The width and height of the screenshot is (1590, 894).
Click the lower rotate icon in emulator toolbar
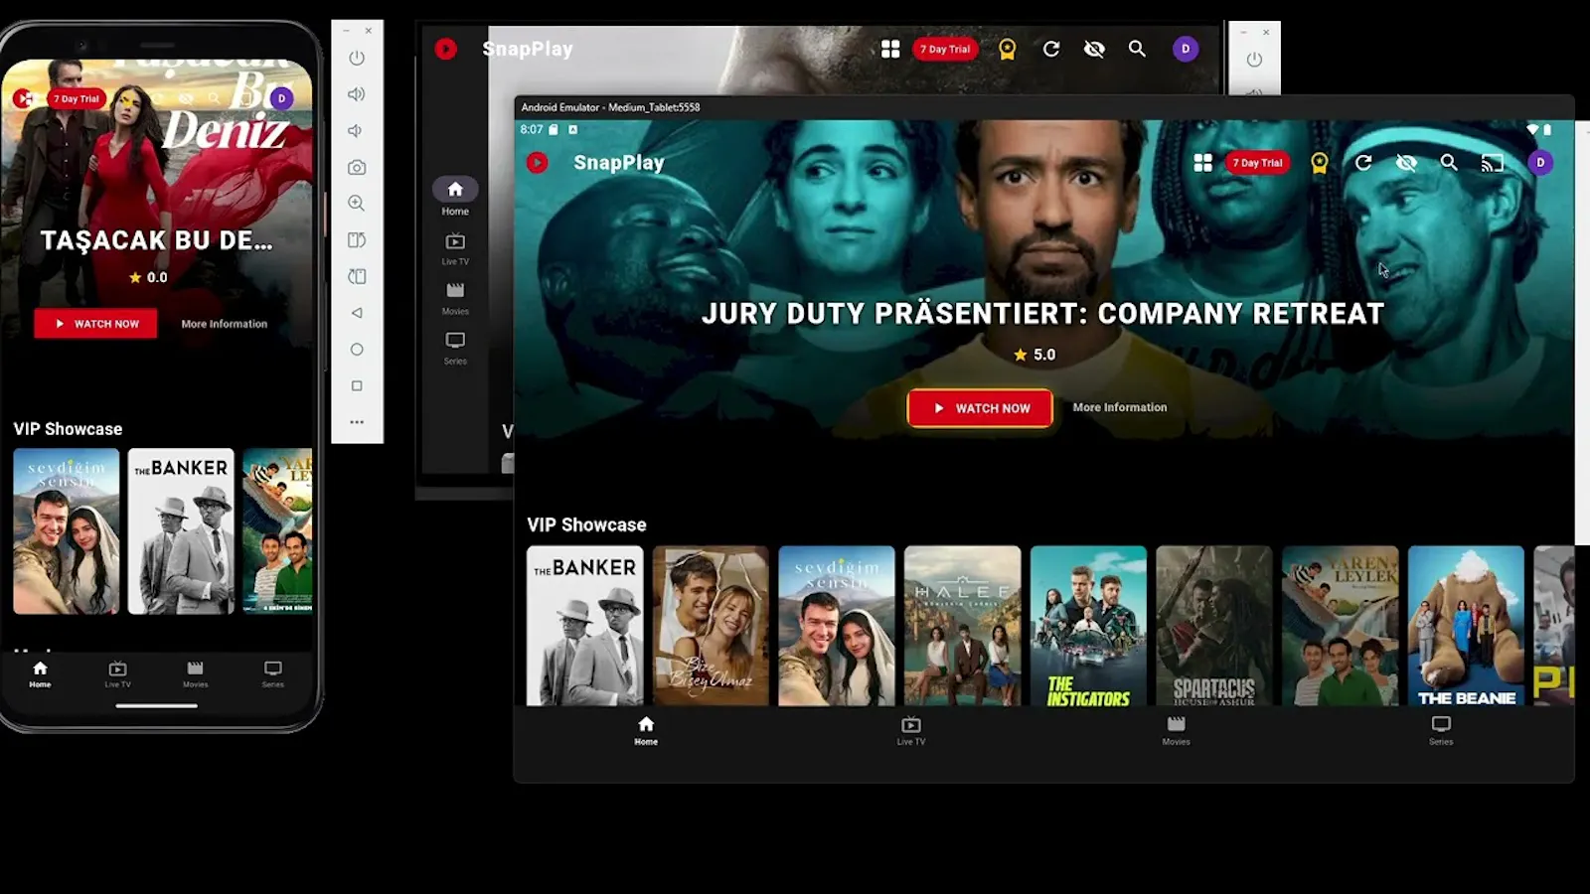click(x=357, y=276)
